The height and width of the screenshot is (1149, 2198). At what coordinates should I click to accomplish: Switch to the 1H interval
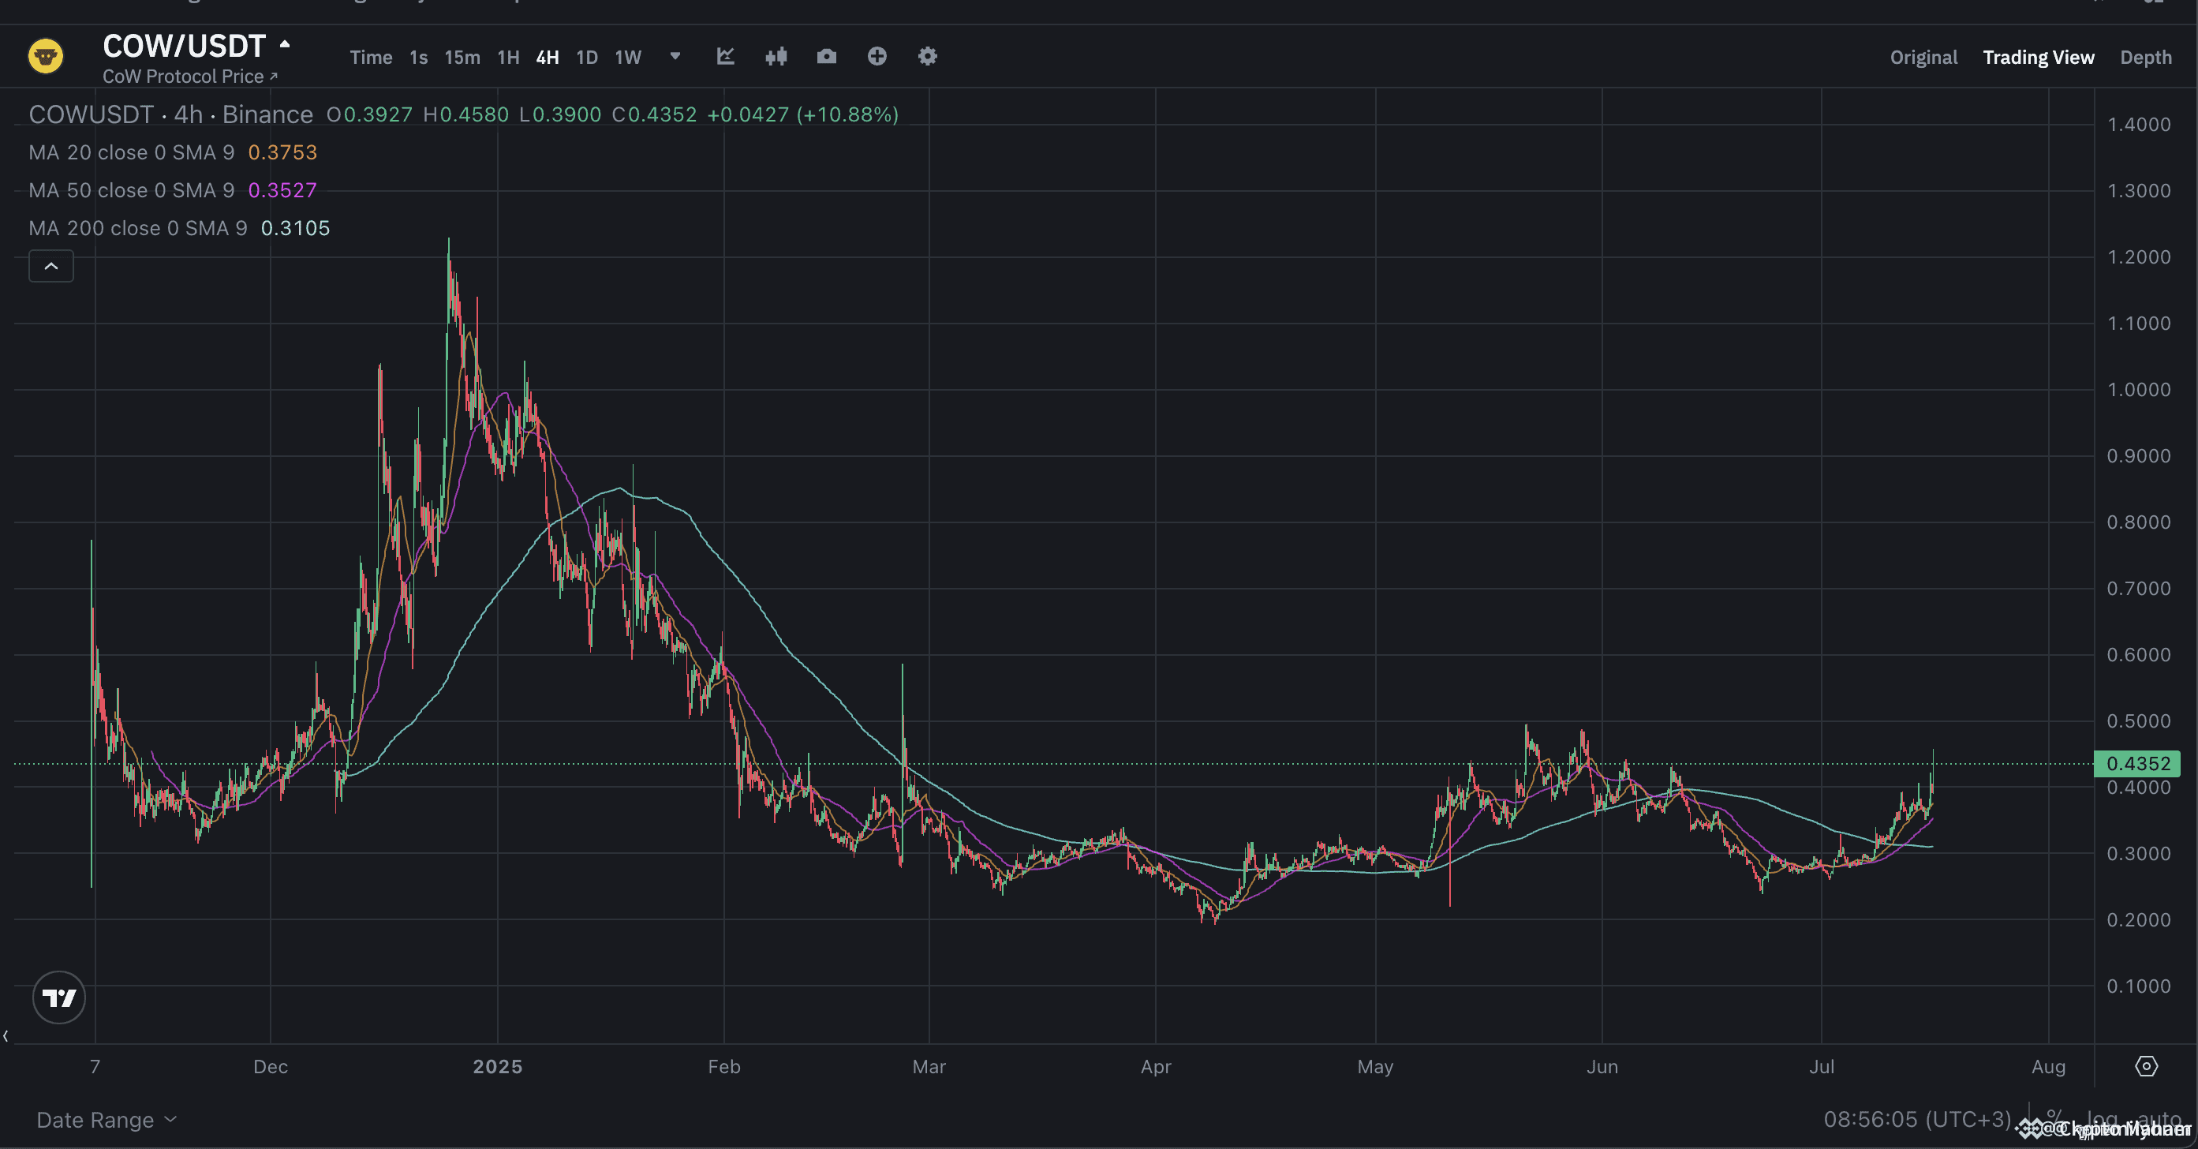509,57
